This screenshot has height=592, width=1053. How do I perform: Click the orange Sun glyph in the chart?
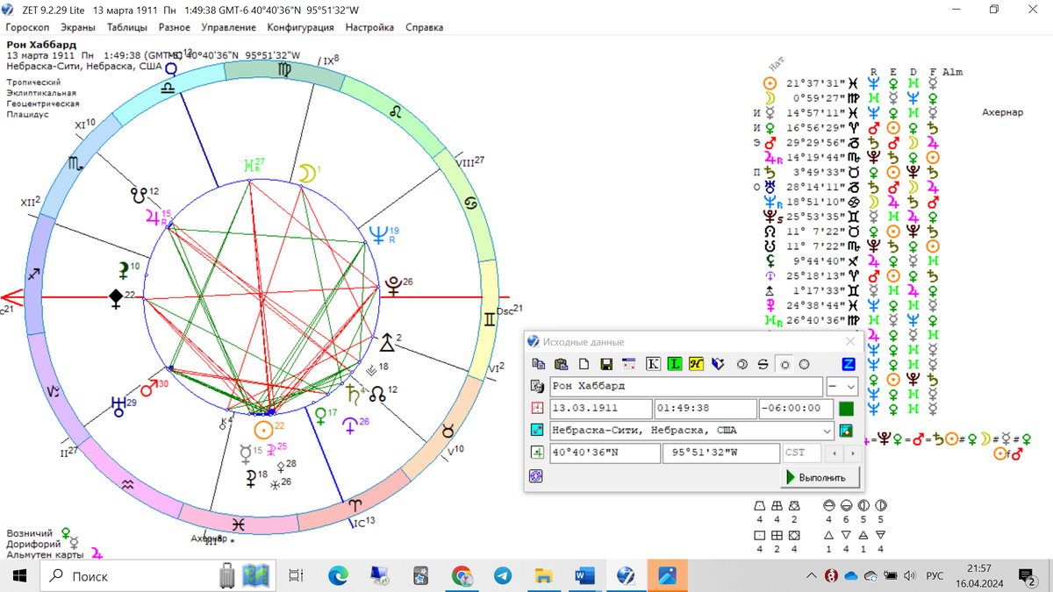262,430
